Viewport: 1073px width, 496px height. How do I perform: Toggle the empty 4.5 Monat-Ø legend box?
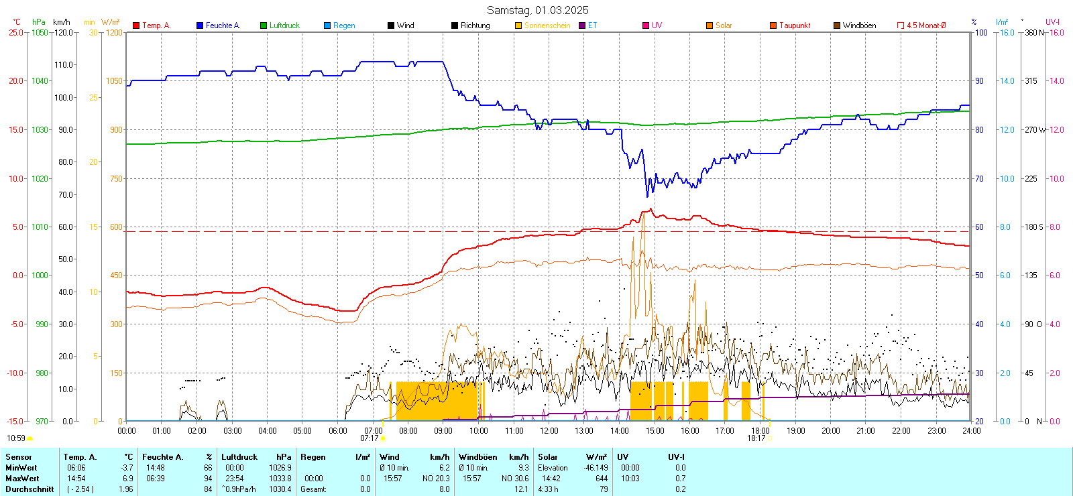pos(901,25)
